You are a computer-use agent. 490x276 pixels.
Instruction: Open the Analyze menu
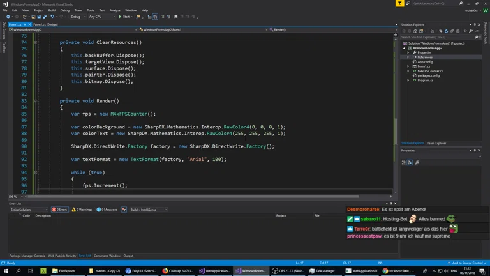tap(115, 10)
